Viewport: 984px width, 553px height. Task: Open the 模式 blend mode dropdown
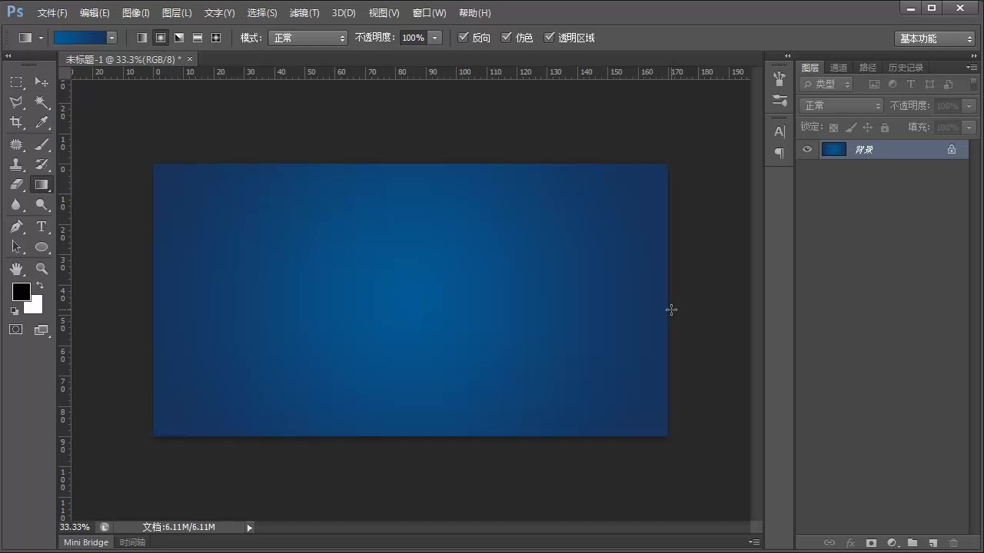click(x=307, y=38)
